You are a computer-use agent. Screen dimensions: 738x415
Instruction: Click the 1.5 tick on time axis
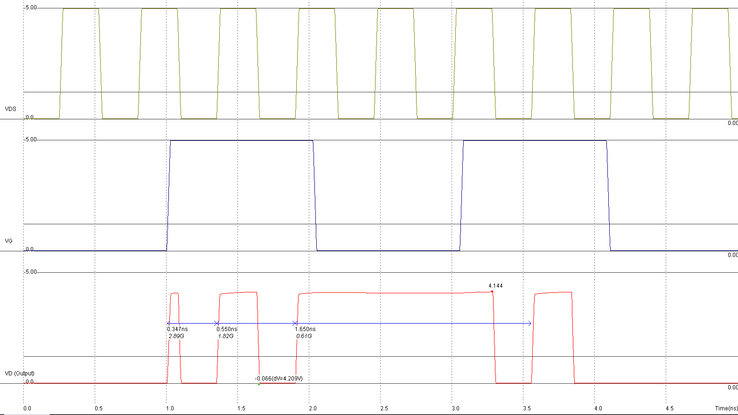(241, 408)
